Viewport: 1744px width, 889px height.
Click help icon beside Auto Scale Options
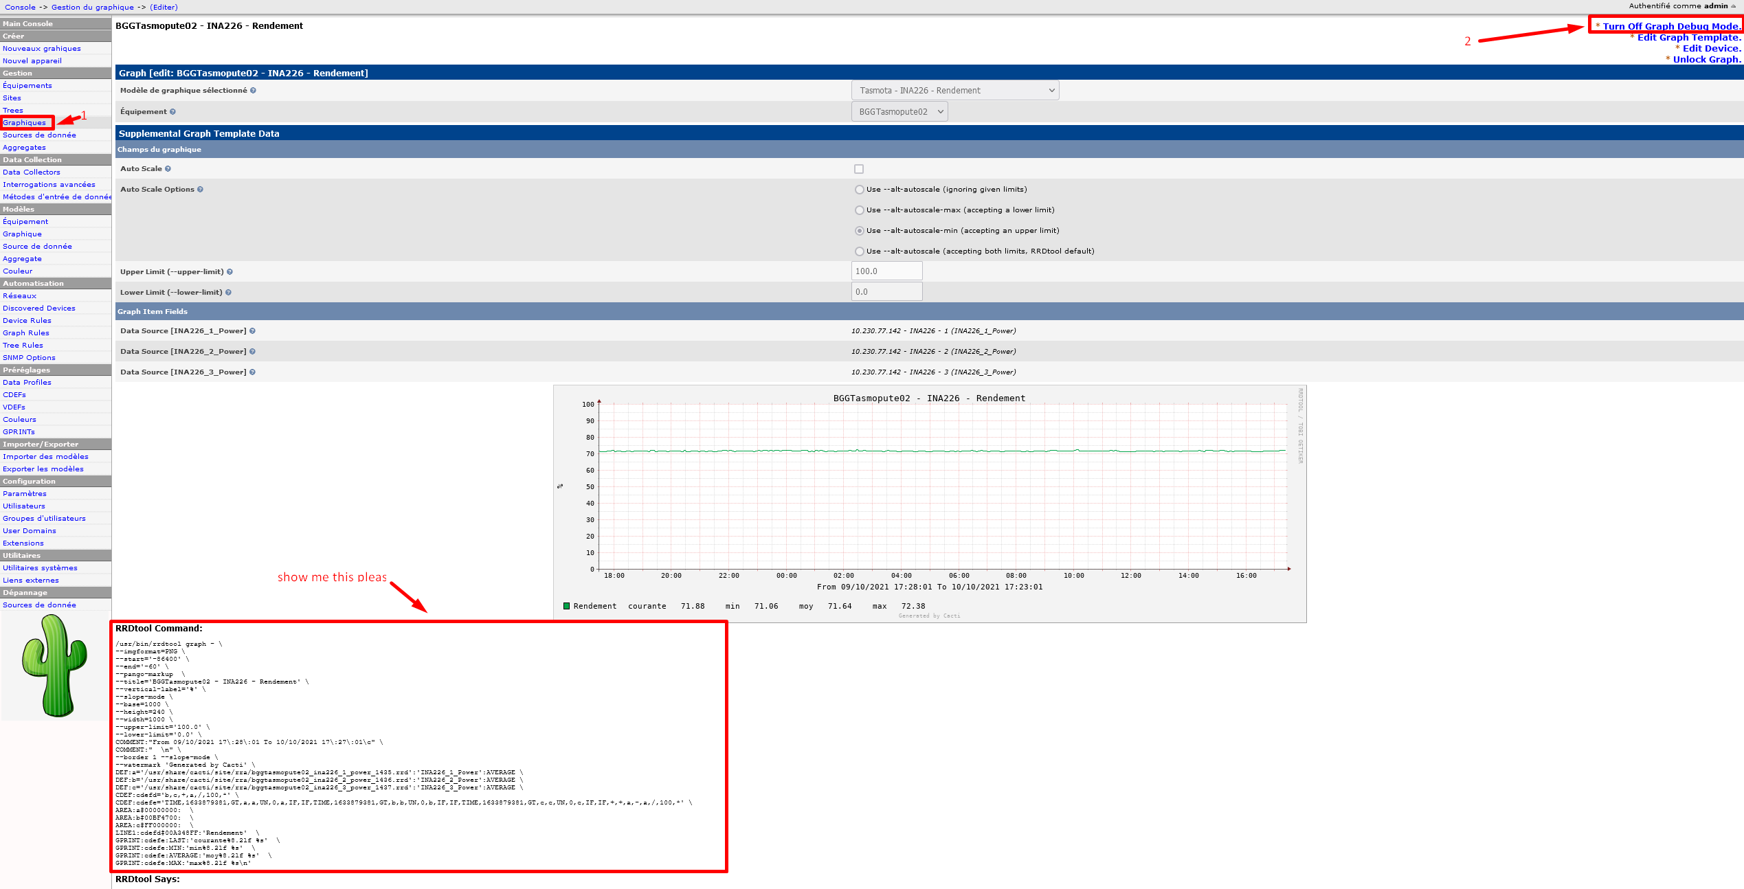pyautogui.click(x=200, y=190)
